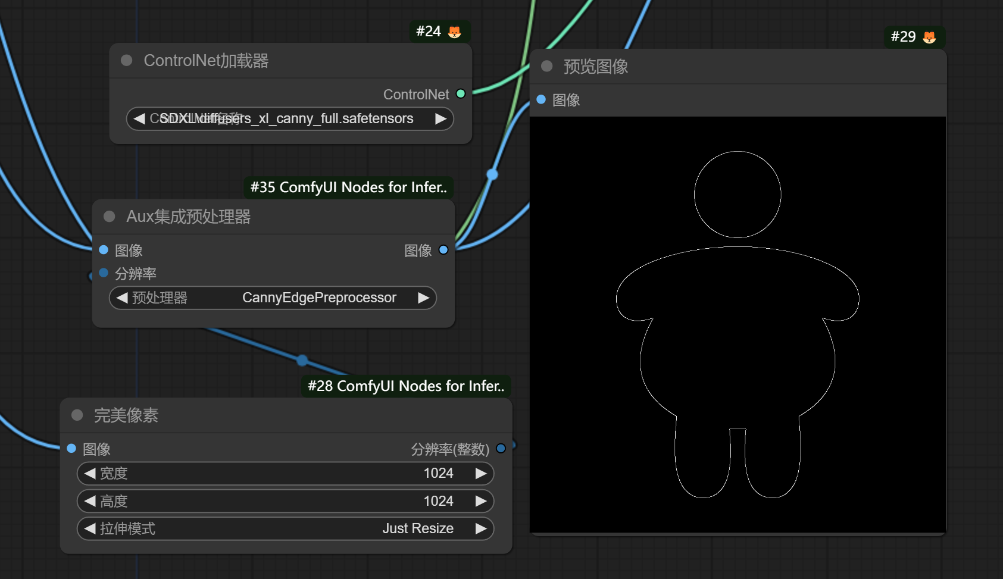Click the 宽度 1024 value field
Screen dimensions: 1003x579
click(286, 473)
